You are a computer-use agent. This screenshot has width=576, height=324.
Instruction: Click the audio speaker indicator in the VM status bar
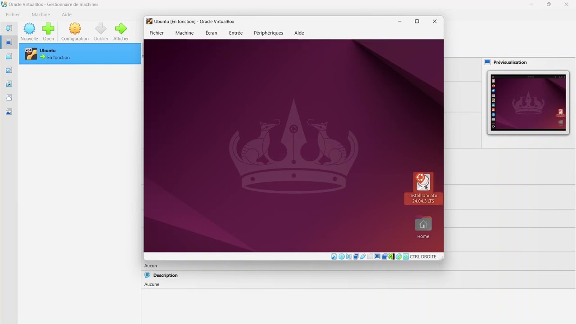348,256
